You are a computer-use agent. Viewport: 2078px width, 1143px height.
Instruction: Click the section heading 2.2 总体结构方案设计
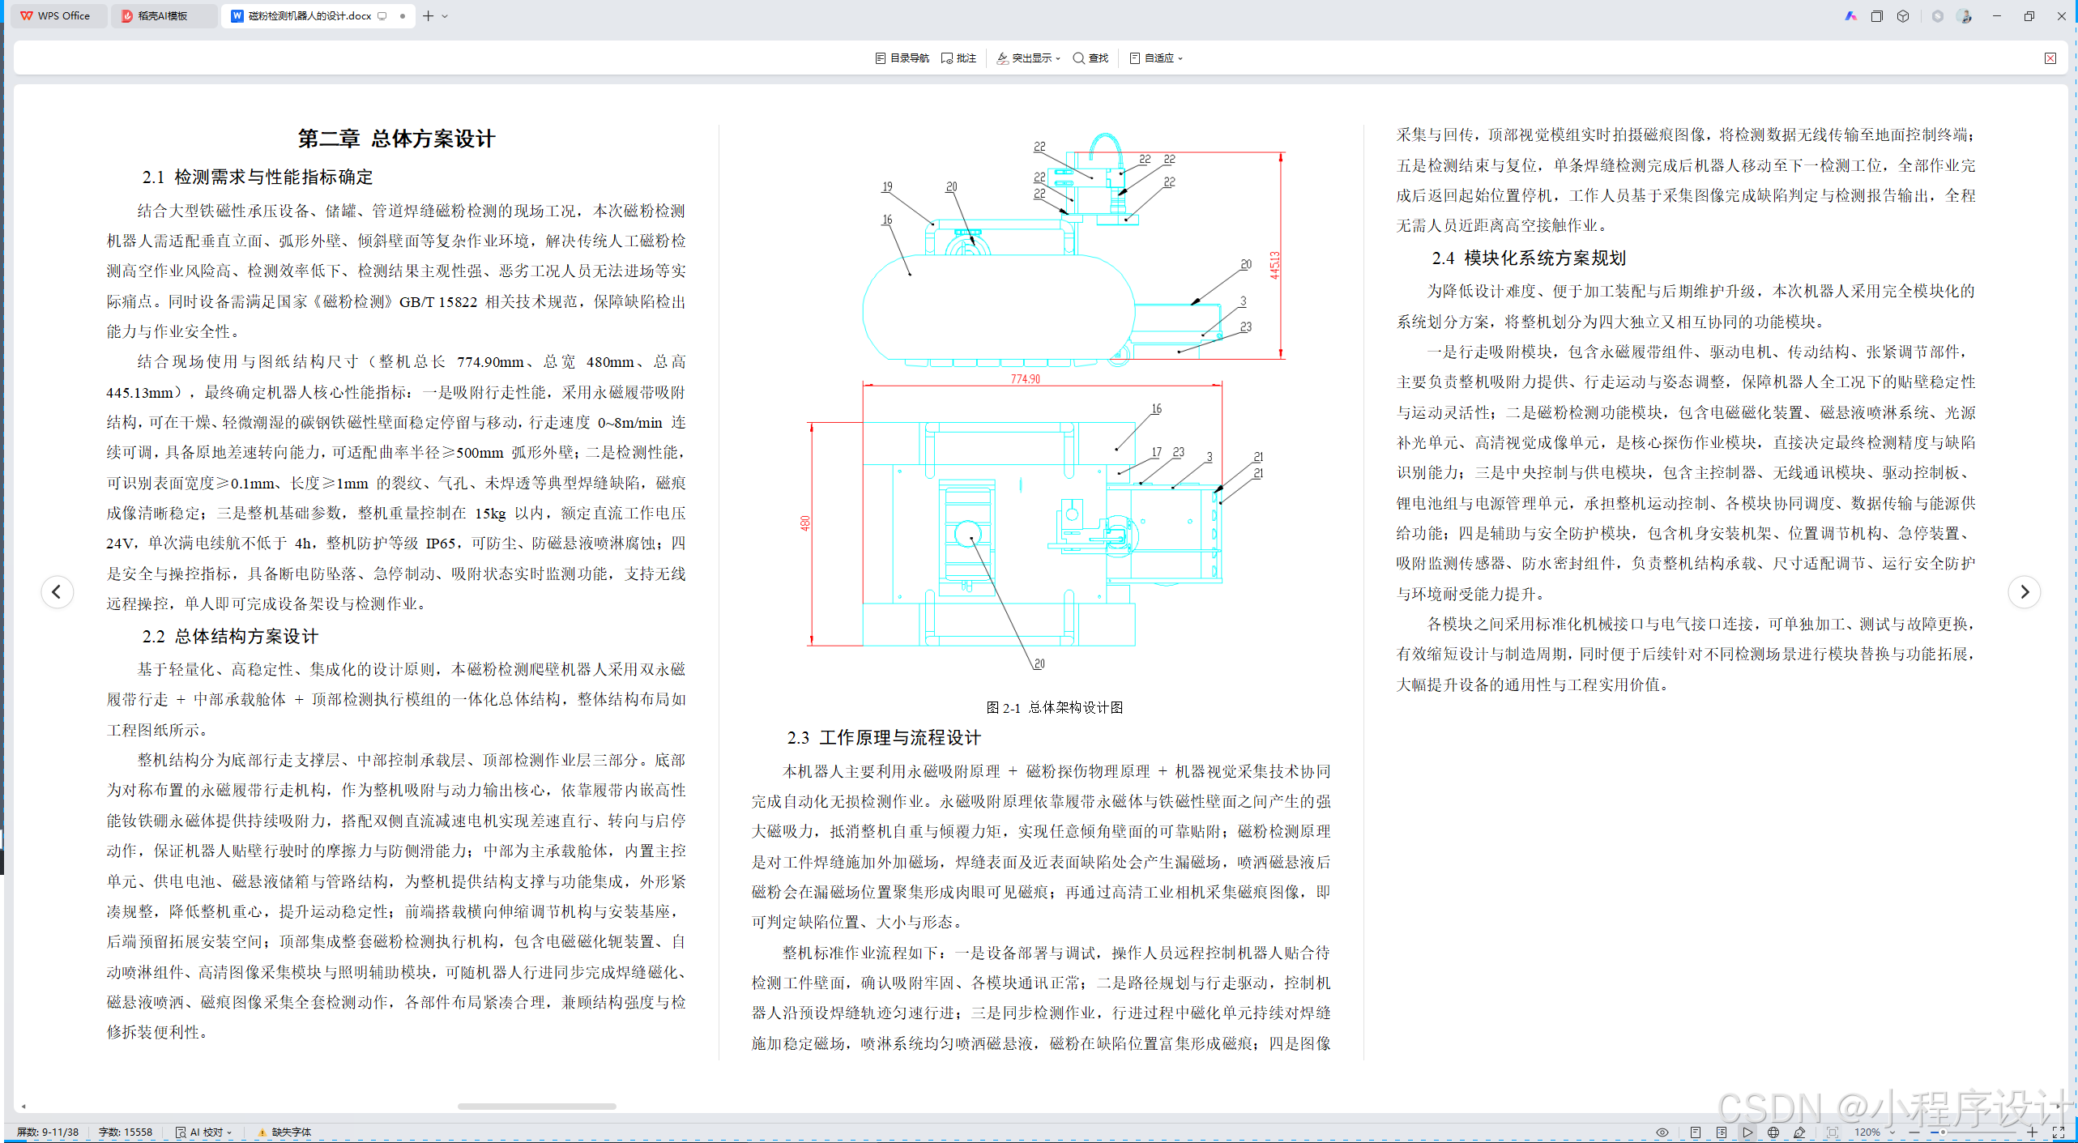coord(230,636)
